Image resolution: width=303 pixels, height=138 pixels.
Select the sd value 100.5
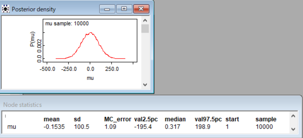81,127
